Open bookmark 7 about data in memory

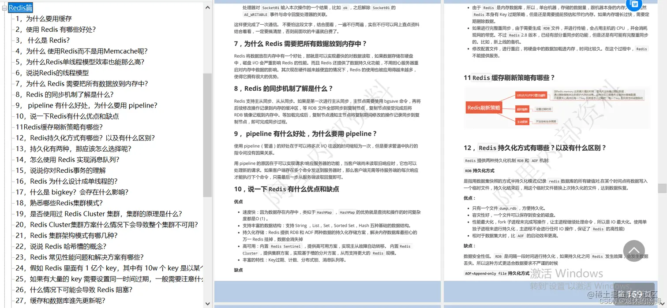coord(82,84)
